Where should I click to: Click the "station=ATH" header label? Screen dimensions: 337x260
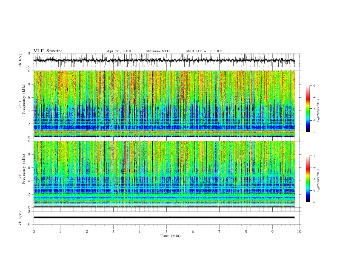click(x=158, y=51)
